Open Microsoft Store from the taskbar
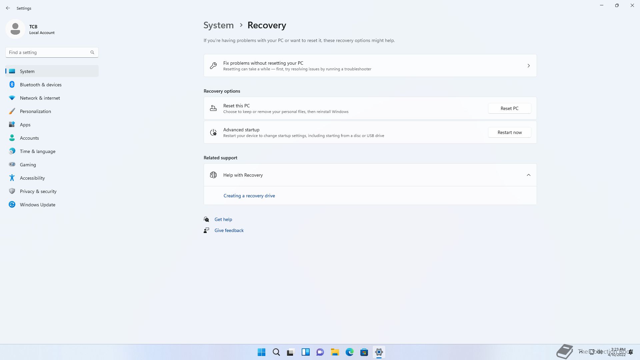The width and height of the screenshot is (640, 360). tap(364, 352)
